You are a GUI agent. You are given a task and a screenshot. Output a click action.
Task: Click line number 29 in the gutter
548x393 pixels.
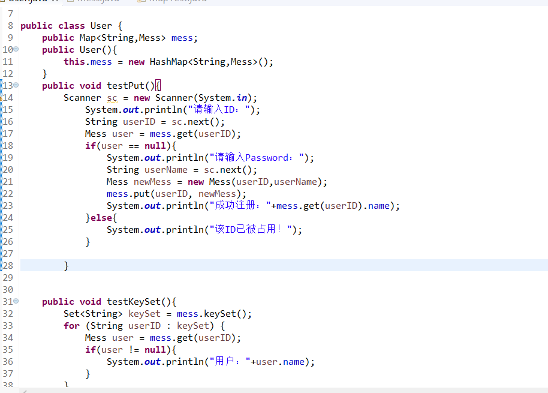click(x=8, y=278)
